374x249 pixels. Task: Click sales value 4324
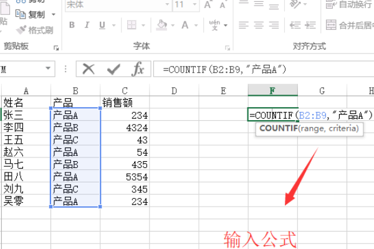point(125,128)
